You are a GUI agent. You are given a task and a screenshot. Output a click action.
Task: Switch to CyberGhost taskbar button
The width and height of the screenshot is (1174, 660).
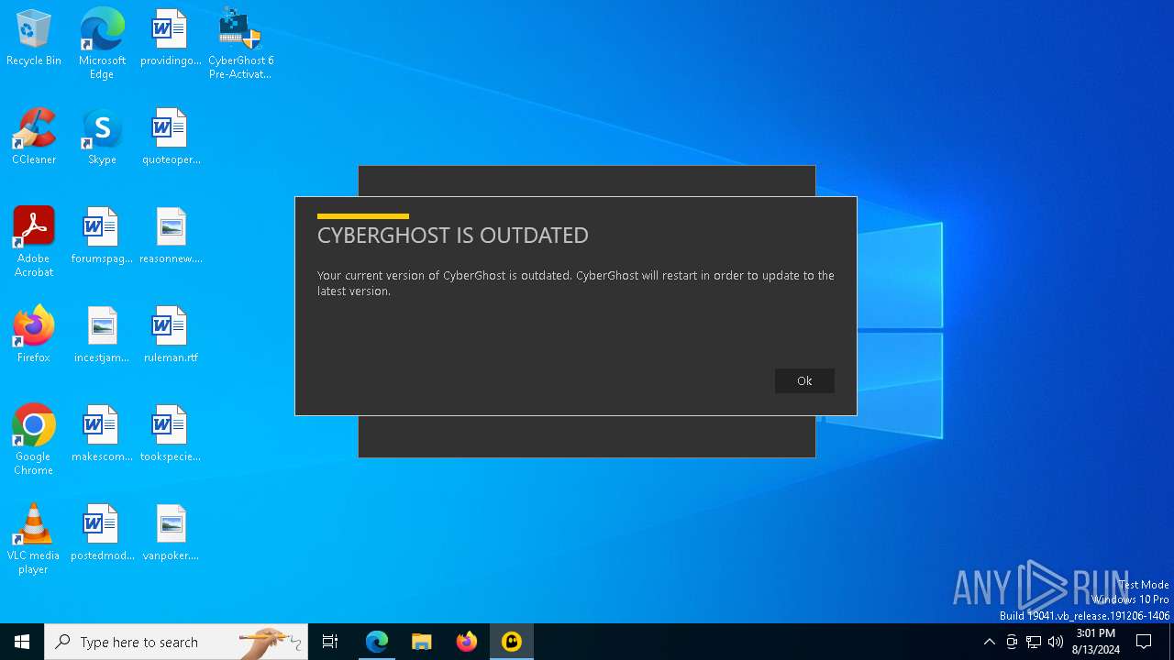point(512,642)
